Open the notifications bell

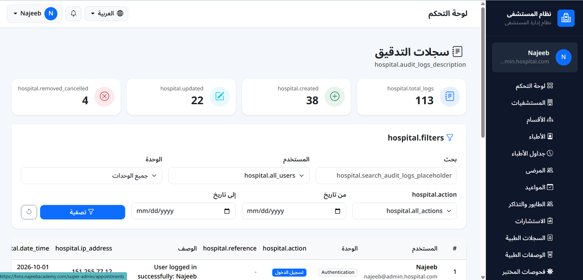(x=73, y=13)
